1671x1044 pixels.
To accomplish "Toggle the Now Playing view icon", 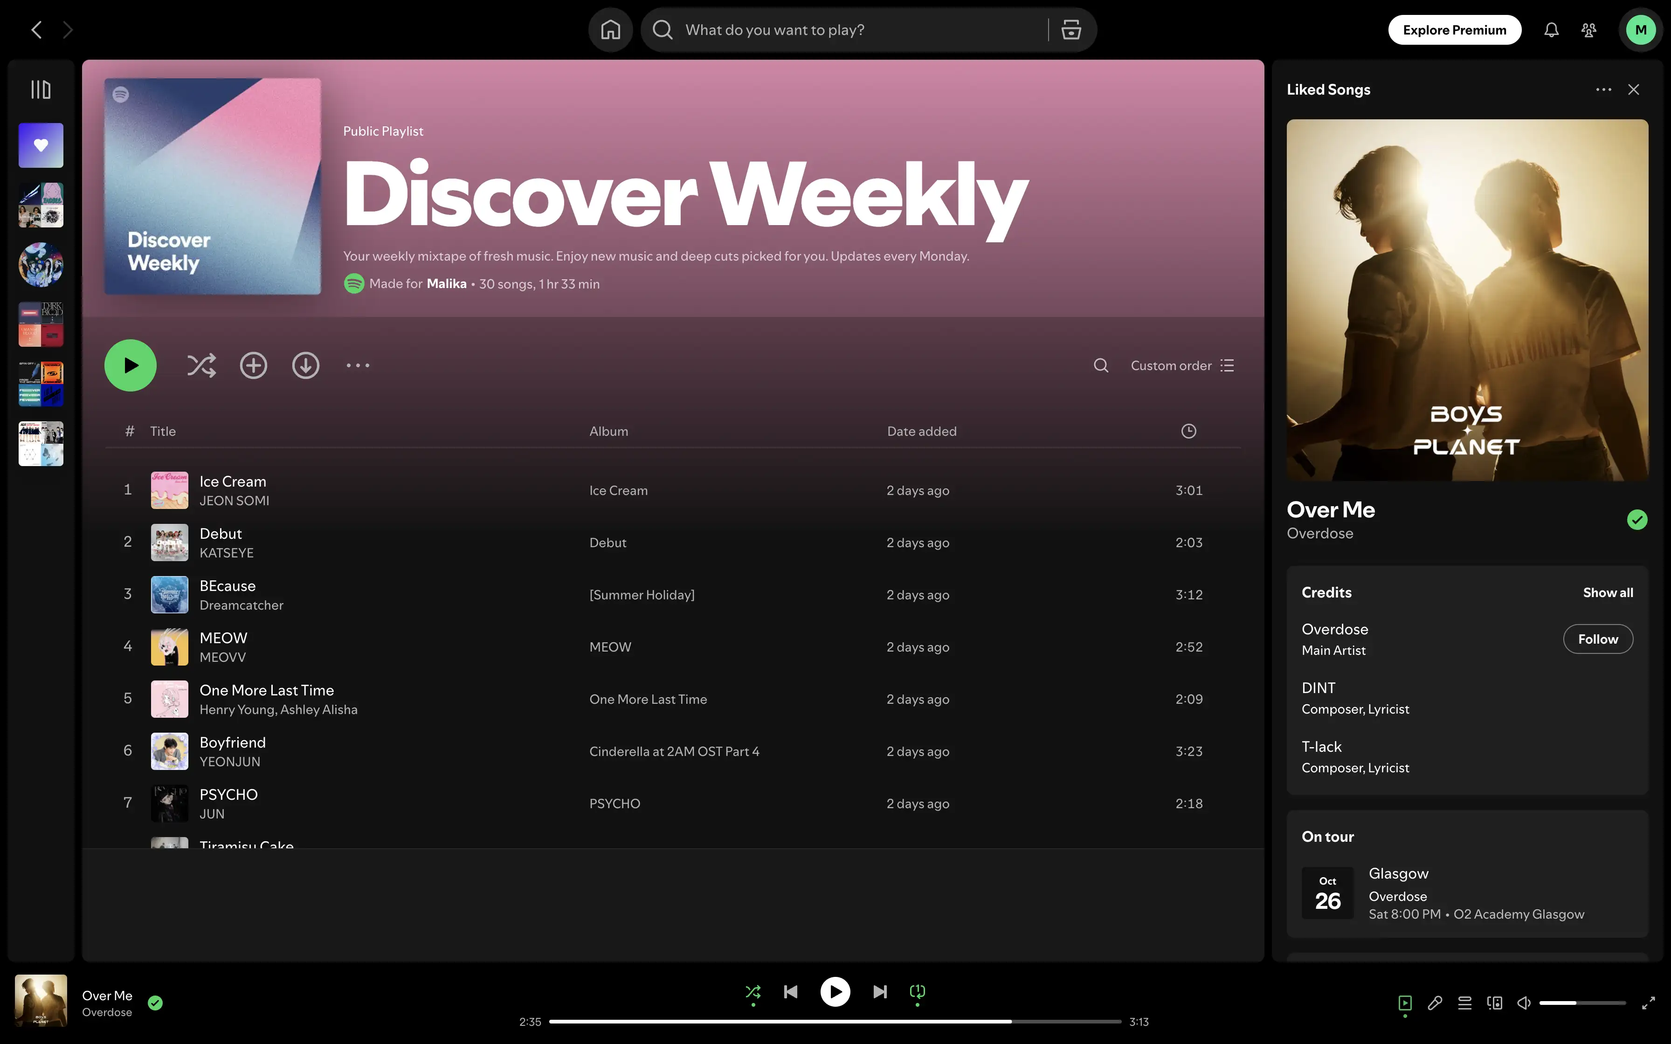I will [1404, 1003].
